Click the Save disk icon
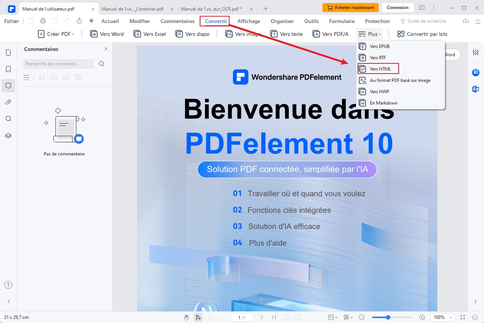 pyautogui.click(x=31, y=21)
